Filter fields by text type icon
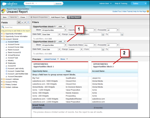This screenshot has height=118, width=150. pyautogui.click(x=22, y=23)
